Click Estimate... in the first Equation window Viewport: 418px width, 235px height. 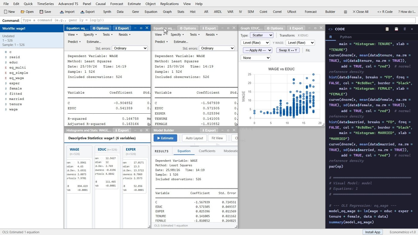(94, 42)
